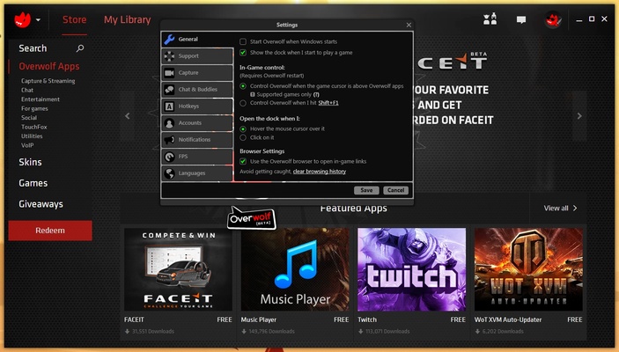
Task: Select Capture camera icon in Settings
Action: coord(169,73)
